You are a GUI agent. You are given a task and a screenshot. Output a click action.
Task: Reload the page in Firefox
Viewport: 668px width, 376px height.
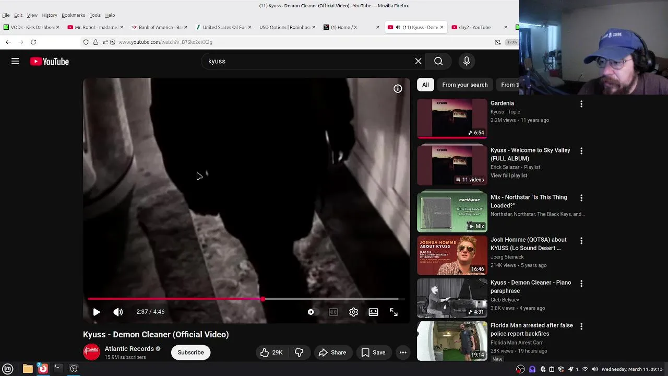pos(33,42)
